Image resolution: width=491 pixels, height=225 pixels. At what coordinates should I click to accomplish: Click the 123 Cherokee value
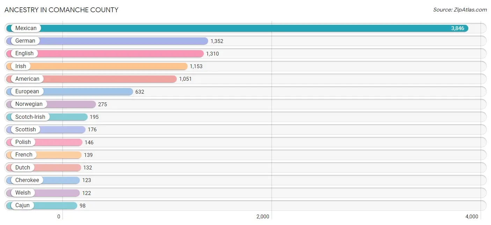click(87, 180)
